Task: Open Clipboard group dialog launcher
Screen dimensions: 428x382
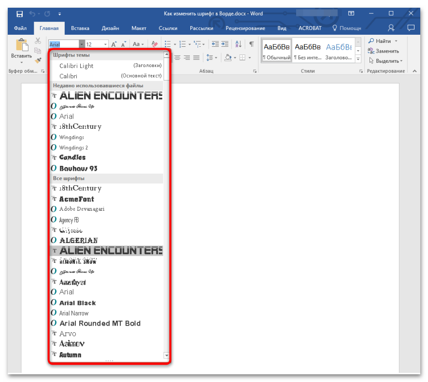Action: (x=43, y=71)
